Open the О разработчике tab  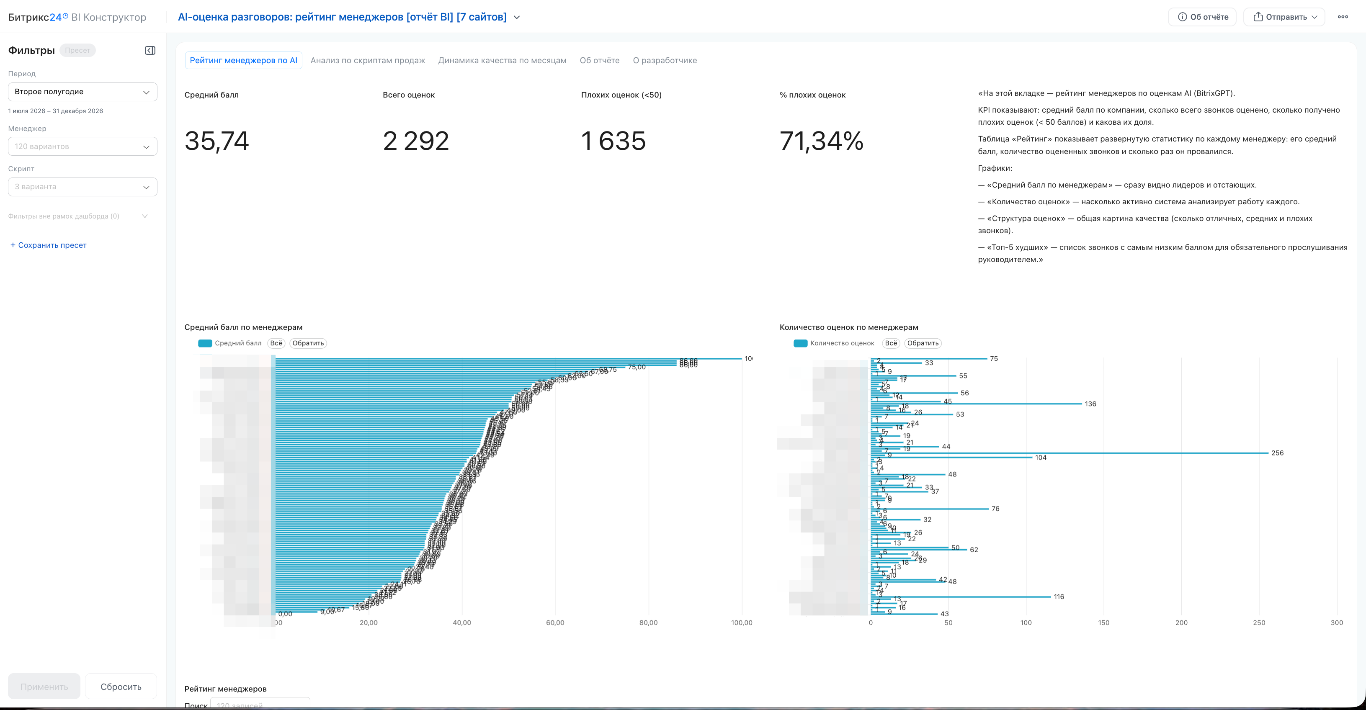(665, 60)
